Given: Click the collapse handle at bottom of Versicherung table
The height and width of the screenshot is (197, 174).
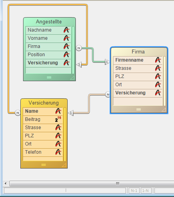Looking at the screenshot, I should (x=43, y=165).
